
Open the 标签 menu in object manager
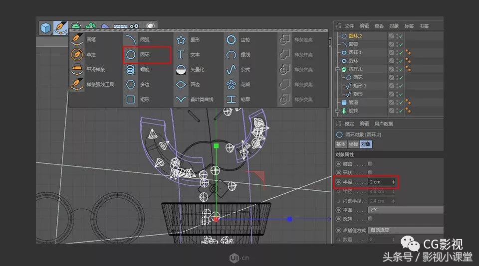[x=409, y=26]
